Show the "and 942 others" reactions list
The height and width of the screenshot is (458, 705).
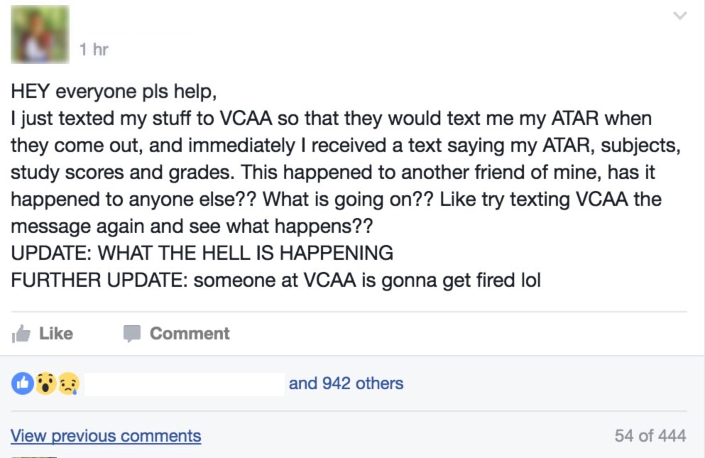(346, 383)
